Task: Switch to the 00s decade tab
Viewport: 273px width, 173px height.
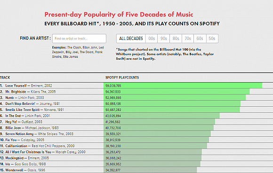Action: pyautogui.click(x=152, y=39)
